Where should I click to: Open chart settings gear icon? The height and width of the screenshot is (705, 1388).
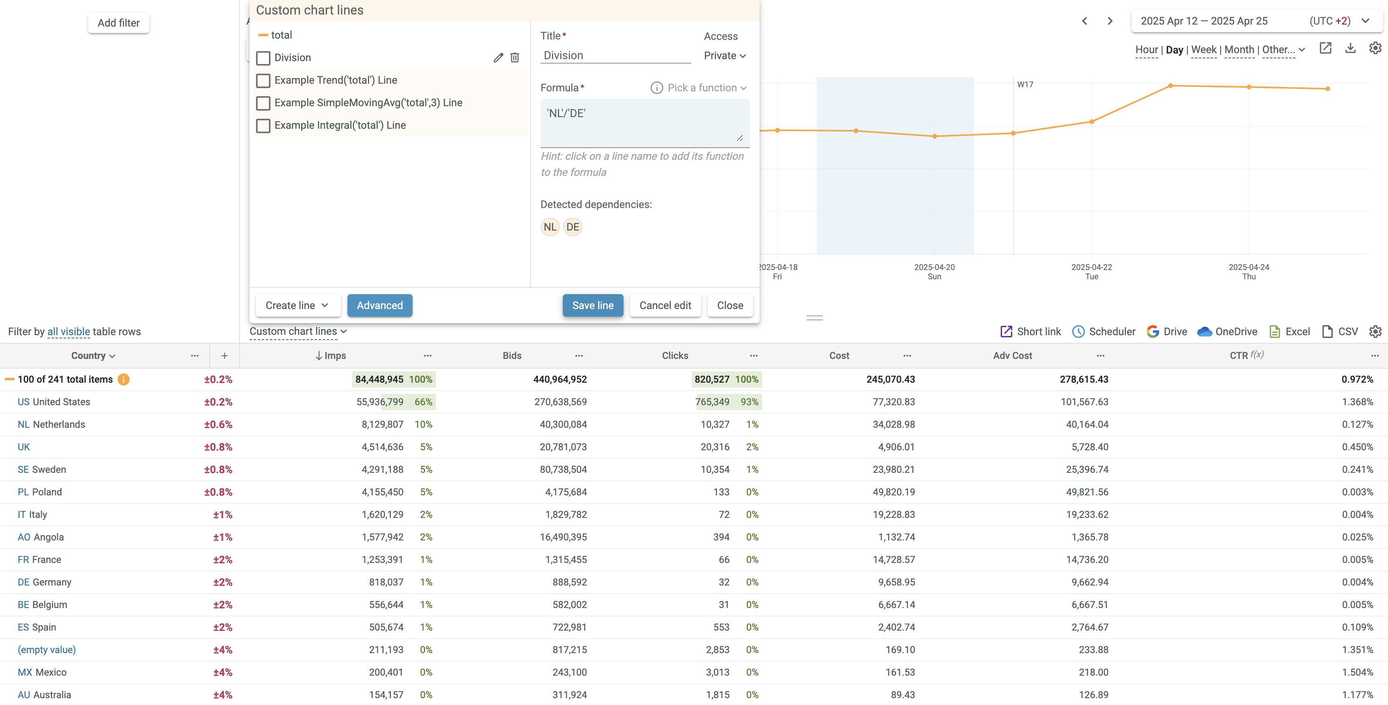pos(1375,48)
